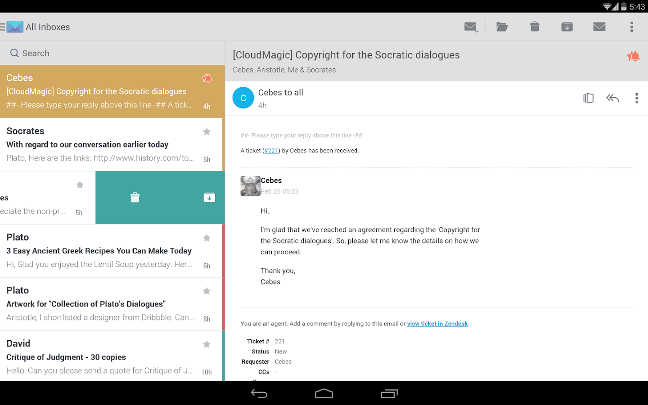648x405 pixels.
Task: Reply all to Cebes message
Action: click(x=612, y=98)
